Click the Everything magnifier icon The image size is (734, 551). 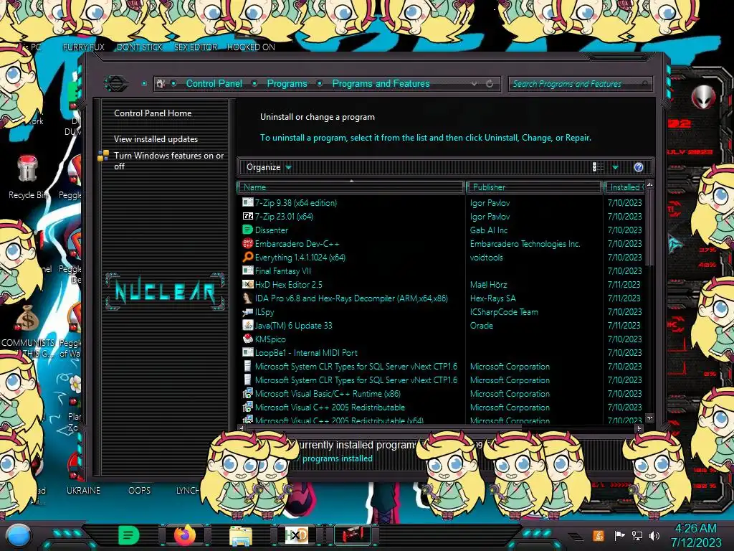click(x=247, y=257)
